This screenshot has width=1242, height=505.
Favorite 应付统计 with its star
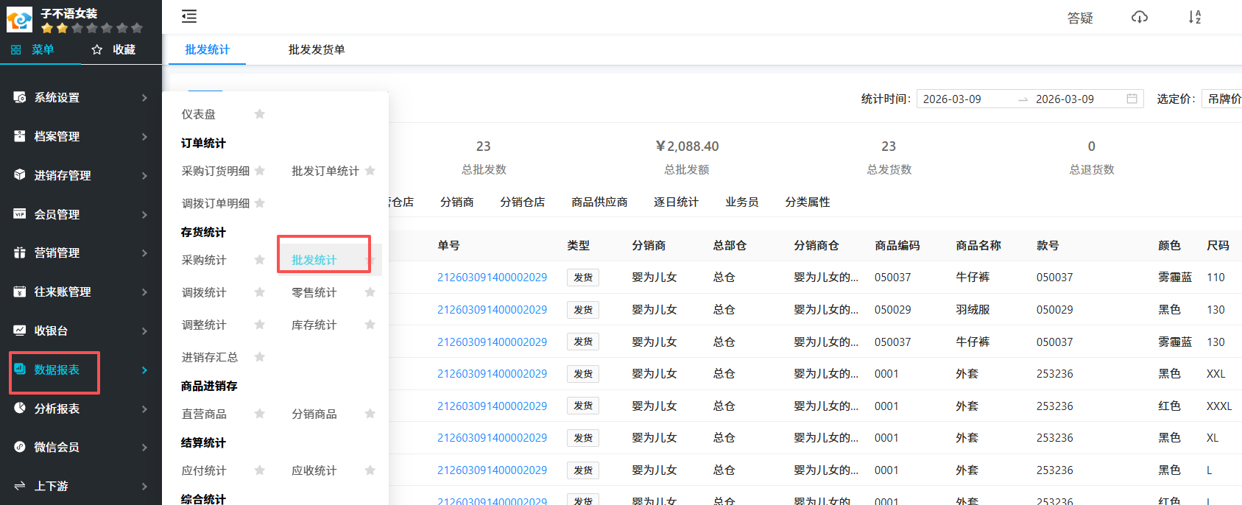[x=259, y=470]
